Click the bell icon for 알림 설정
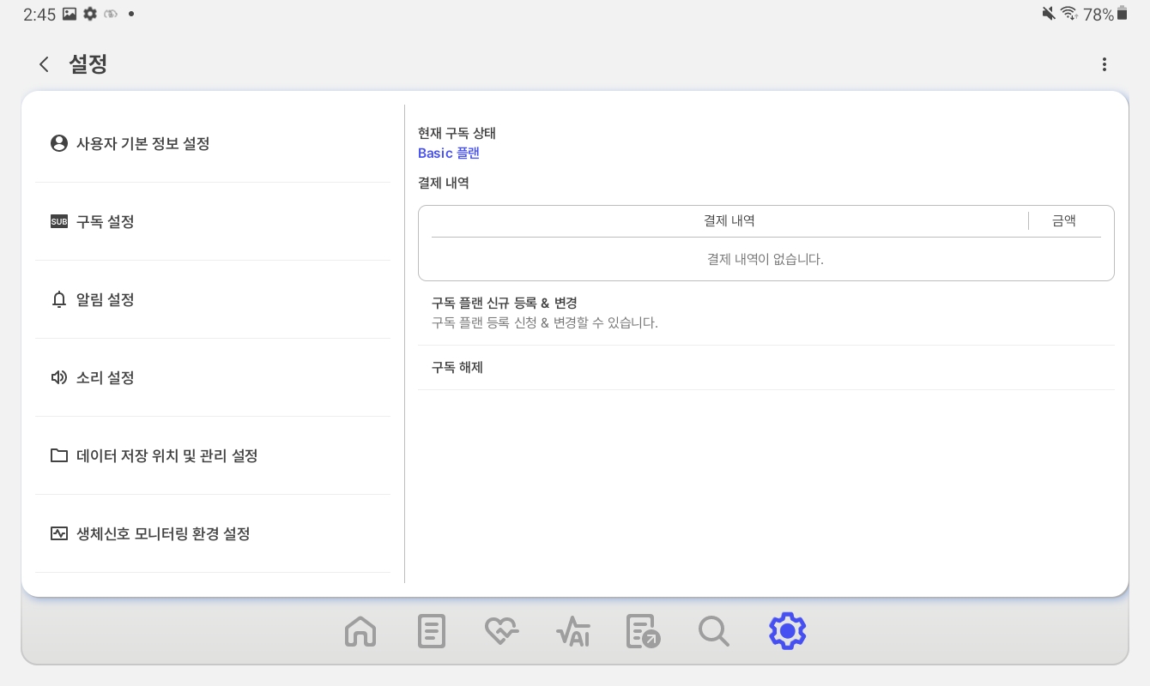This screenshot has width=1150, height=686. [59, 299]
